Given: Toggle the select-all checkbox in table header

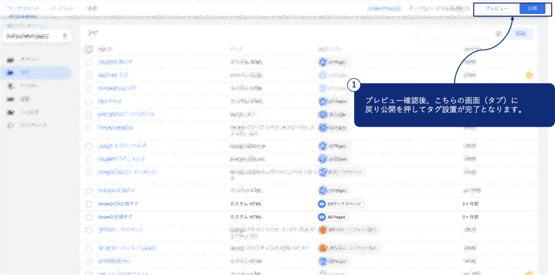Looking at the screenshot, I should pos(89,49).
